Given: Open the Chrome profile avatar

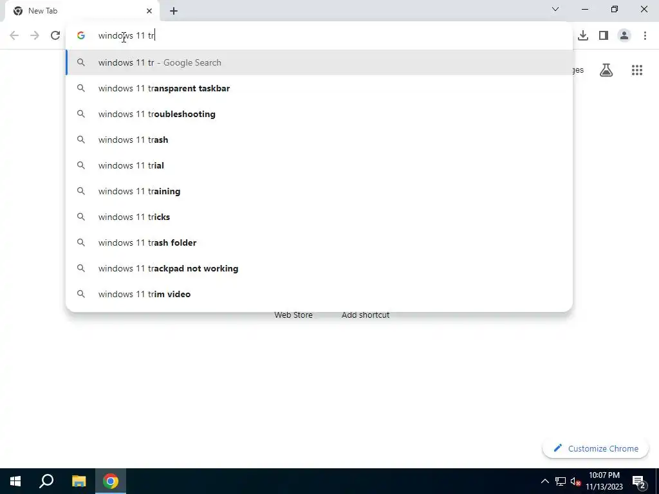Looking at the screenshot, I should pyautogui.click(x=624, y=36).
